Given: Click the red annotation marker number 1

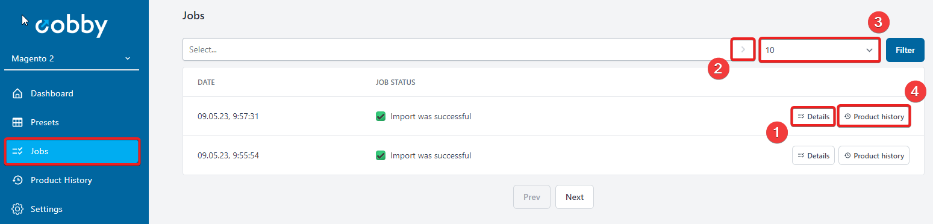Looking at the screenshot, I should tap(776, 132).
